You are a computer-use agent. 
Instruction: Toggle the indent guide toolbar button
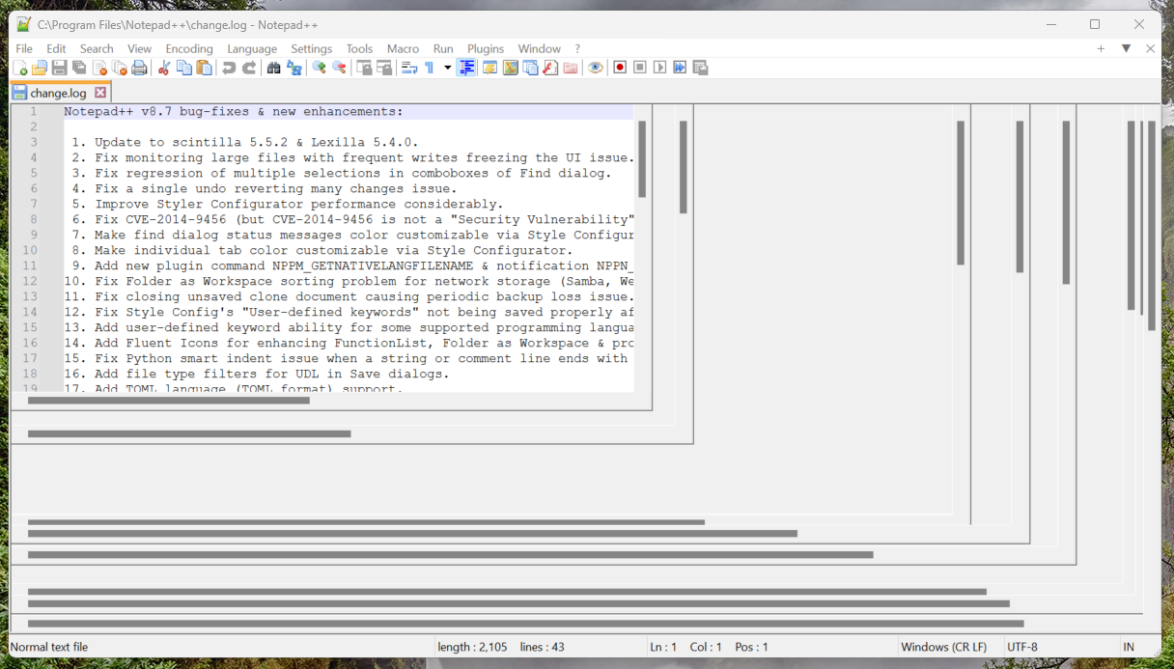[467, 68]
